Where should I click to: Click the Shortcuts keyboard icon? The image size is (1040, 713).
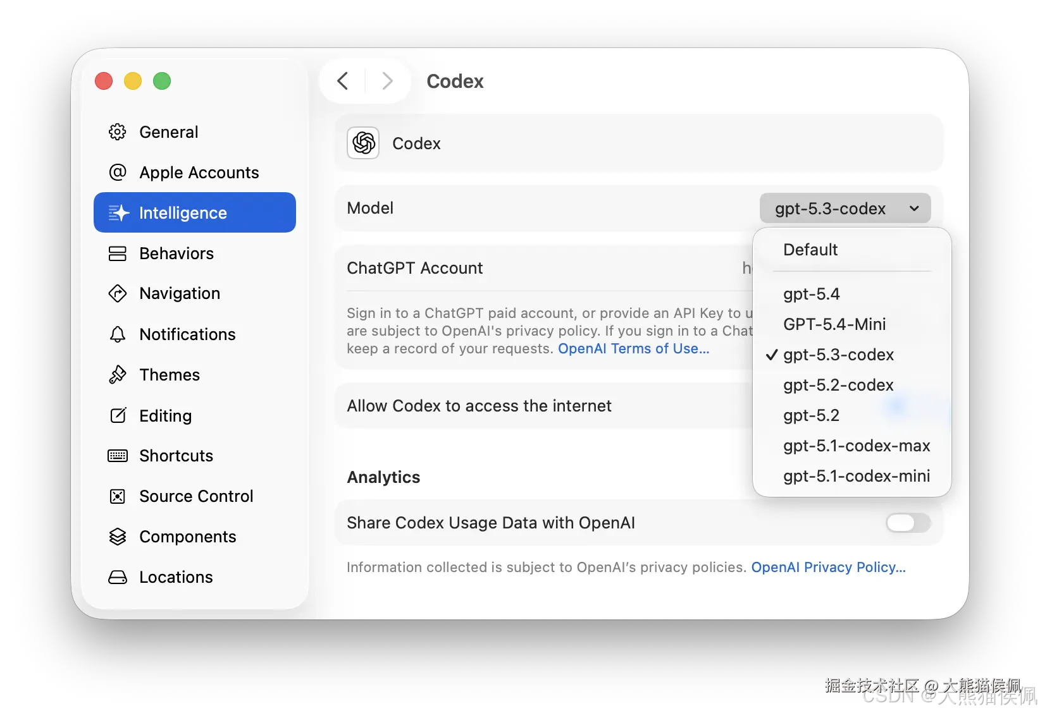click(x=118, y=456)
